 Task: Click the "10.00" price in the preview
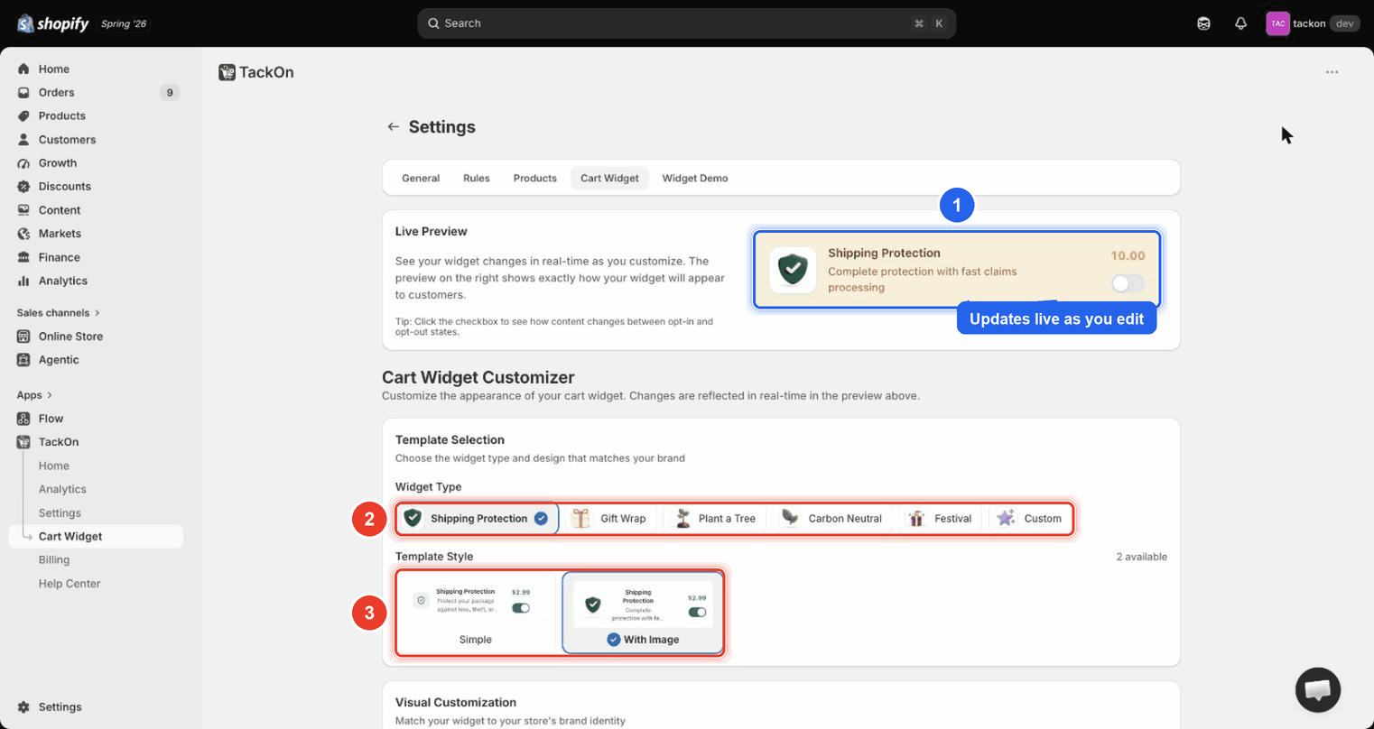(x=1128, y=256)
